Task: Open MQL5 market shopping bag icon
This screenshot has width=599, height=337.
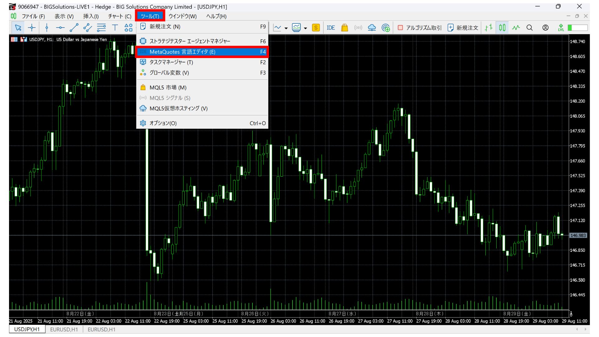Action: tap(344, 28)
